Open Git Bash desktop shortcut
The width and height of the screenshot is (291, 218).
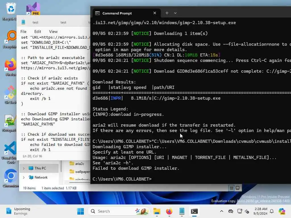pos(11,95)
